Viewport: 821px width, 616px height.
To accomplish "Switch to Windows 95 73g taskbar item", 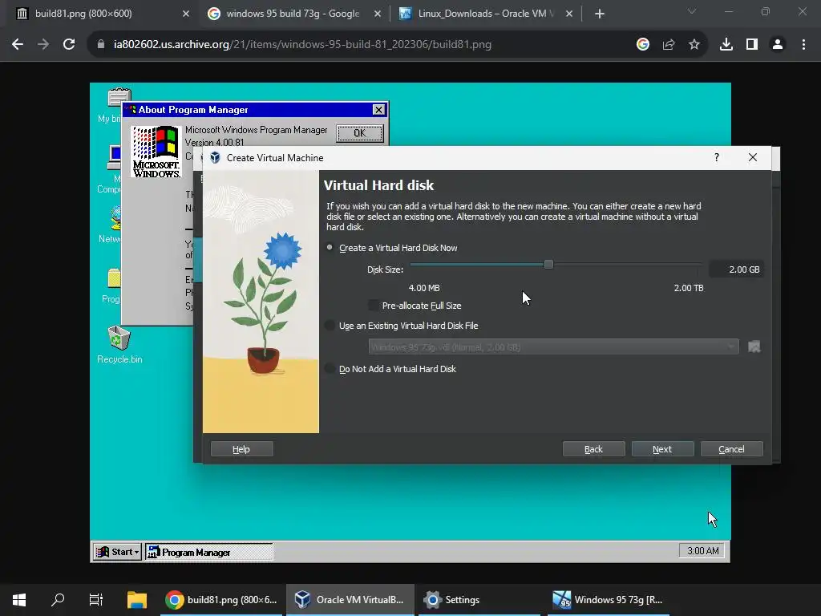I will pyautogui.click(x=609, y=600).
